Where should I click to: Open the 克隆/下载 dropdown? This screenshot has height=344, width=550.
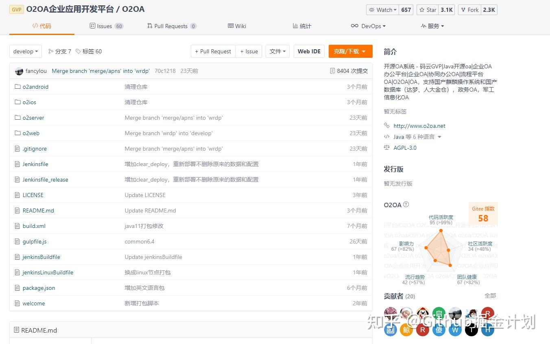point(350,51)
